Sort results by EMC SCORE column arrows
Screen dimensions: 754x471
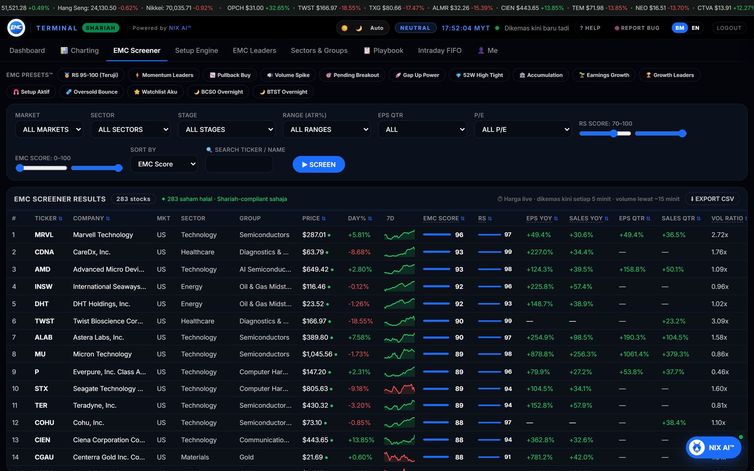(x=463, y=219)
